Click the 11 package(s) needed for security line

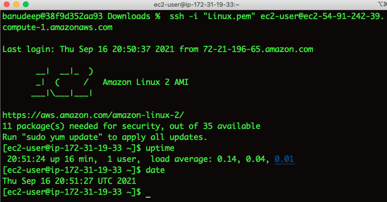(x=131, y=126)
